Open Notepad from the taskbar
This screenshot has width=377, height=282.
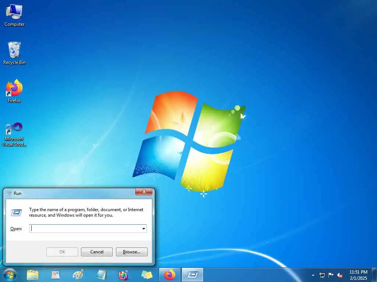(x=101, y=275)
